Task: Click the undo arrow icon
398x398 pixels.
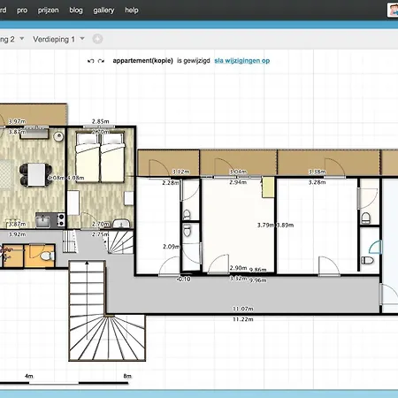Action: [x=90, y=61]
